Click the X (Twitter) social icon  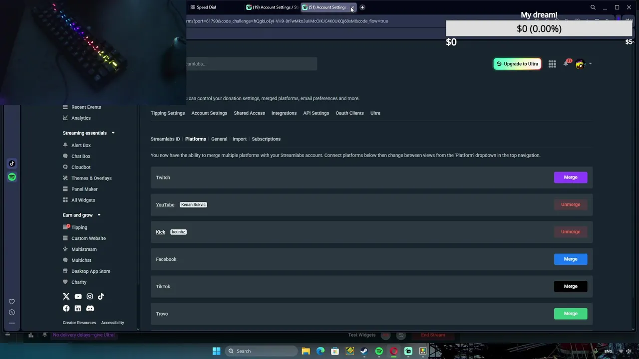[66, 297]
